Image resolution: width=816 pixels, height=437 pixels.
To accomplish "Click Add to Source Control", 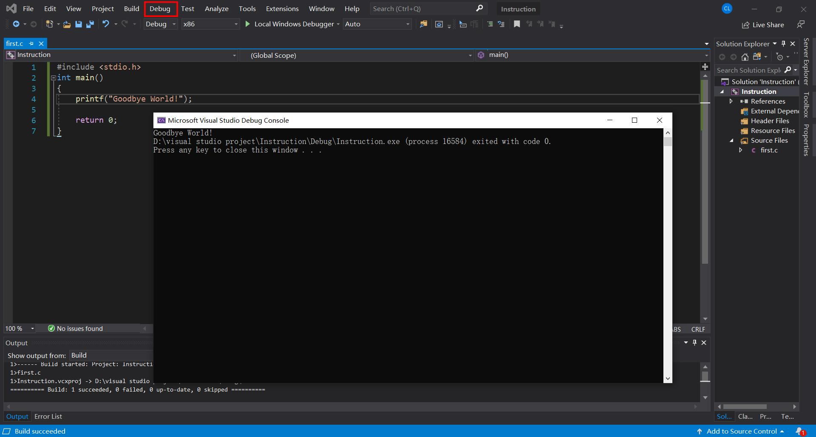I will tap(741, 431).
